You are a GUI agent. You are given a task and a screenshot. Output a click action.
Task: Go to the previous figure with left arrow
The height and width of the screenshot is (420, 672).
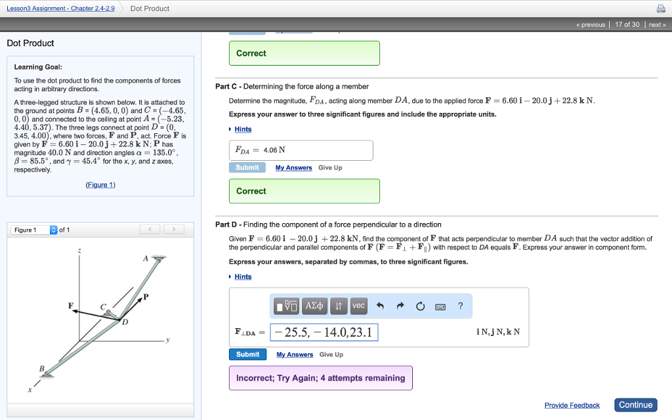coord(150,229)
